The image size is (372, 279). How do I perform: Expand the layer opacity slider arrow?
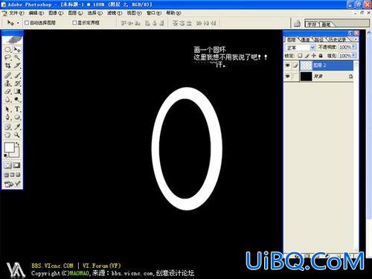(x=354, y=47)
